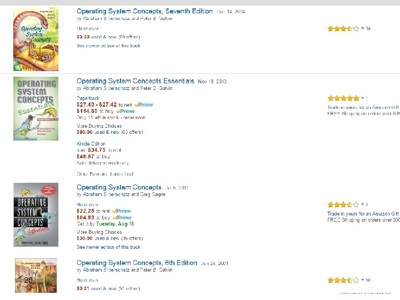
Task: Open Operating System Concepts Essentials title link
Action: coord(136,81)
